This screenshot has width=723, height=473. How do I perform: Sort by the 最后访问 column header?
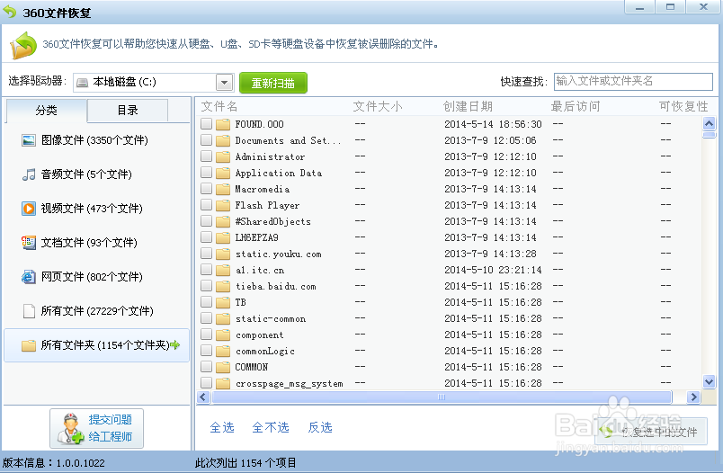(576, 106)
